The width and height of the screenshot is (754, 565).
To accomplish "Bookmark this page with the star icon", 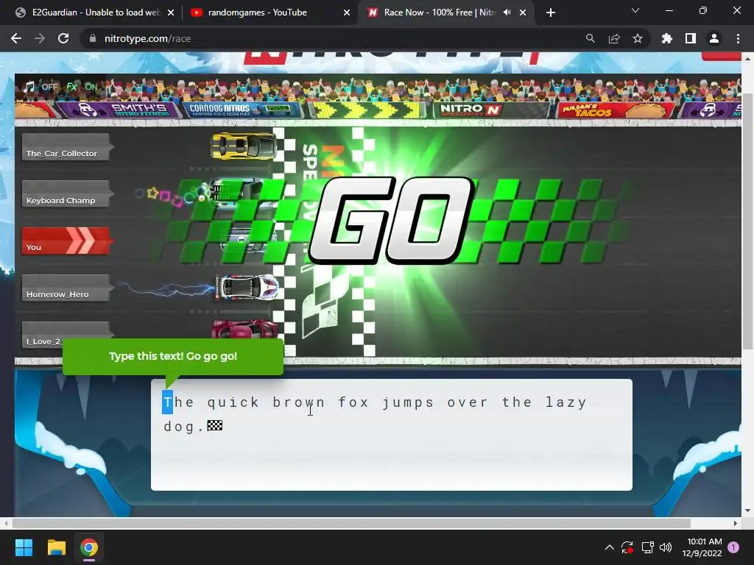I will [638, 38].
